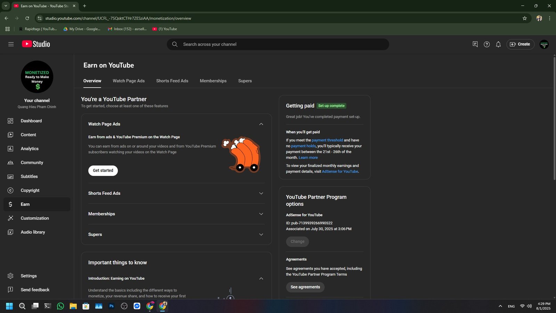Open the hamburger navigation menu
The height and width of the screenshot is (313, 556).
(x=11, y=44)
